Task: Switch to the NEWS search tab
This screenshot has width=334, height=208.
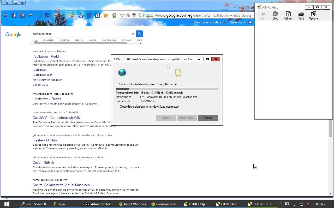Action: pyautogui.click(x=79, y=40)
